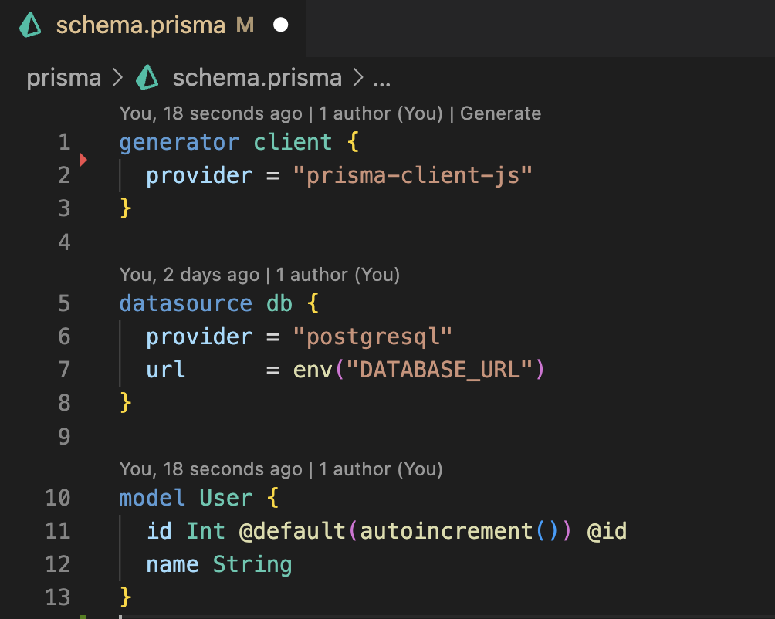This screenshot has width=775, height=619.
Task: Place the cursor on the 'generator' keyword
Action: [x=179, y=143]
